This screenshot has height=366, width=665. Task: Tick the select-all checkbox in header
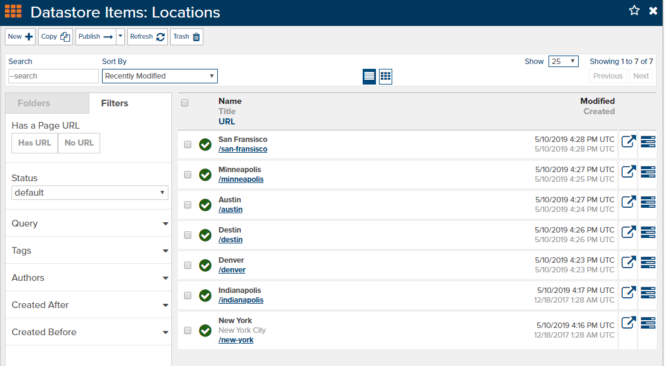[185, 103]
